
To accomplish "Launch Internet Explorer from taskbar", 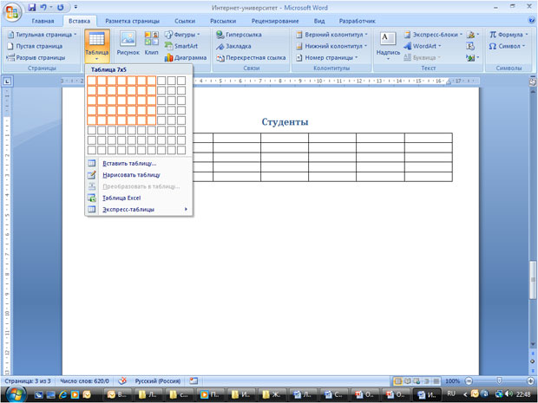I will click(x=63, y=394).
